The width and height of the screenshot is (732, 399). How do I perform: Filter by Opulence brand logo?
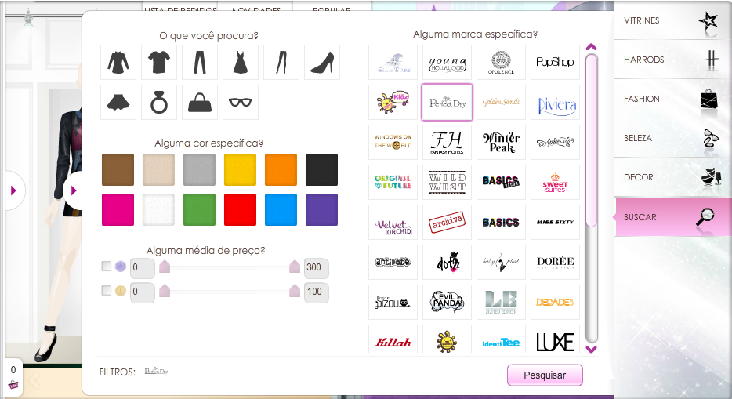click(501, 63)
